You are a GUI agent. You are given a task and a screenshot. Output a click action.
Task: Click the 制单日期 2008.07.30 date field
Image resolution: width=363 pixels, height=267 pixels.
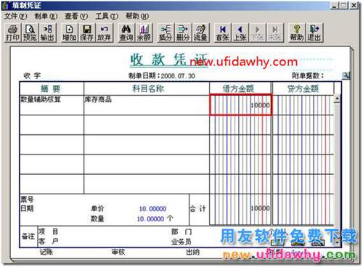pos(162,76)
